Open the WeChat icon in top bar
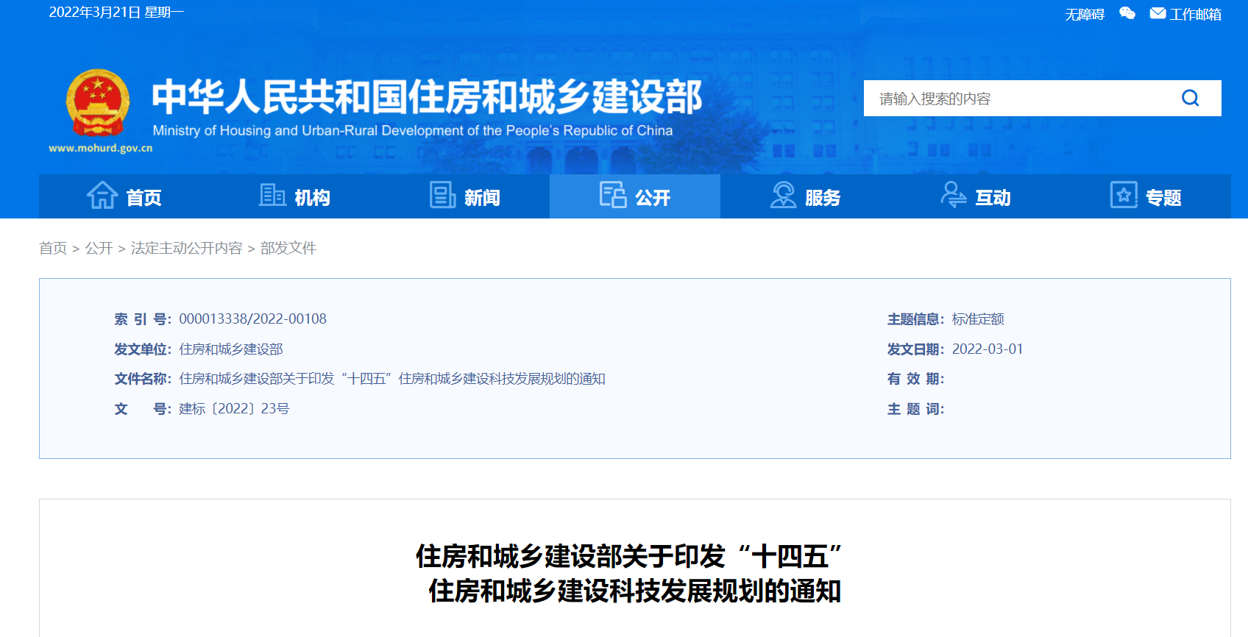Screen dimensions: 1248x637 click(x=1127, y=13)
